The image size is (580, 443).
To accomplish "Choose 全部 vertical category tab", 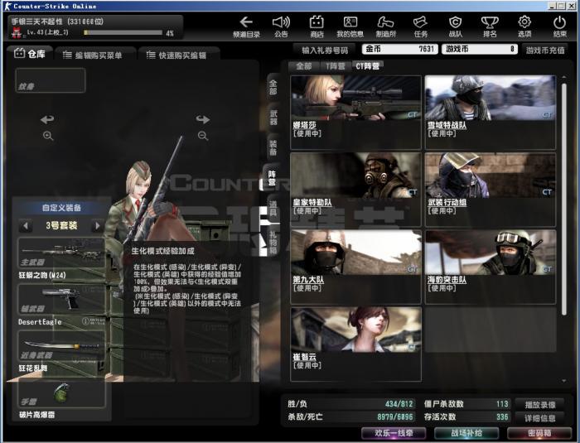I will (273, 87).
